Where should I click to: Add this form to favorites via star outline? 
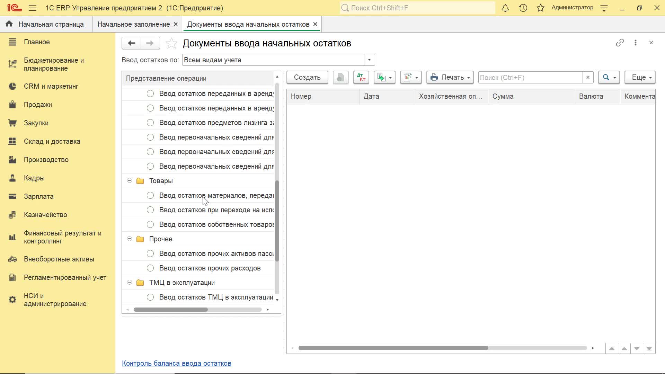click(x=171, y=43)
